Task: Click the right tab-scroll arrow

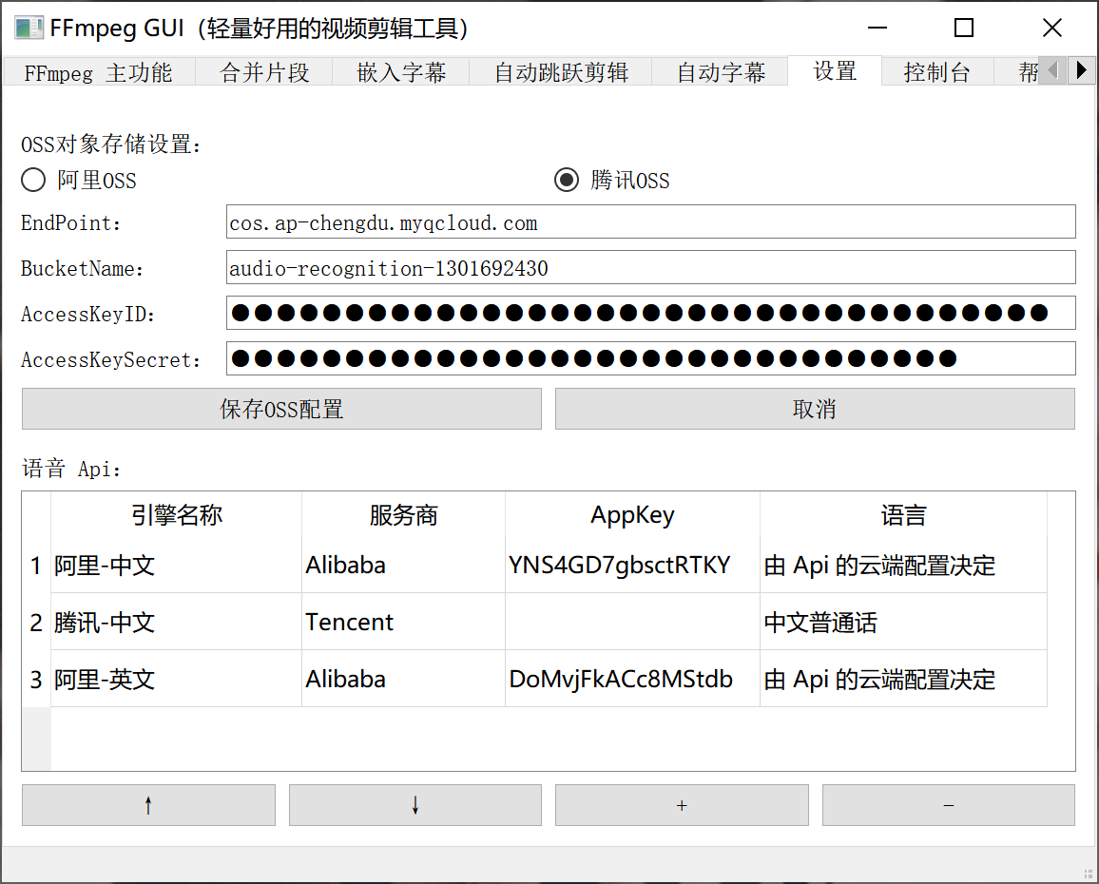Action: 1083,71
